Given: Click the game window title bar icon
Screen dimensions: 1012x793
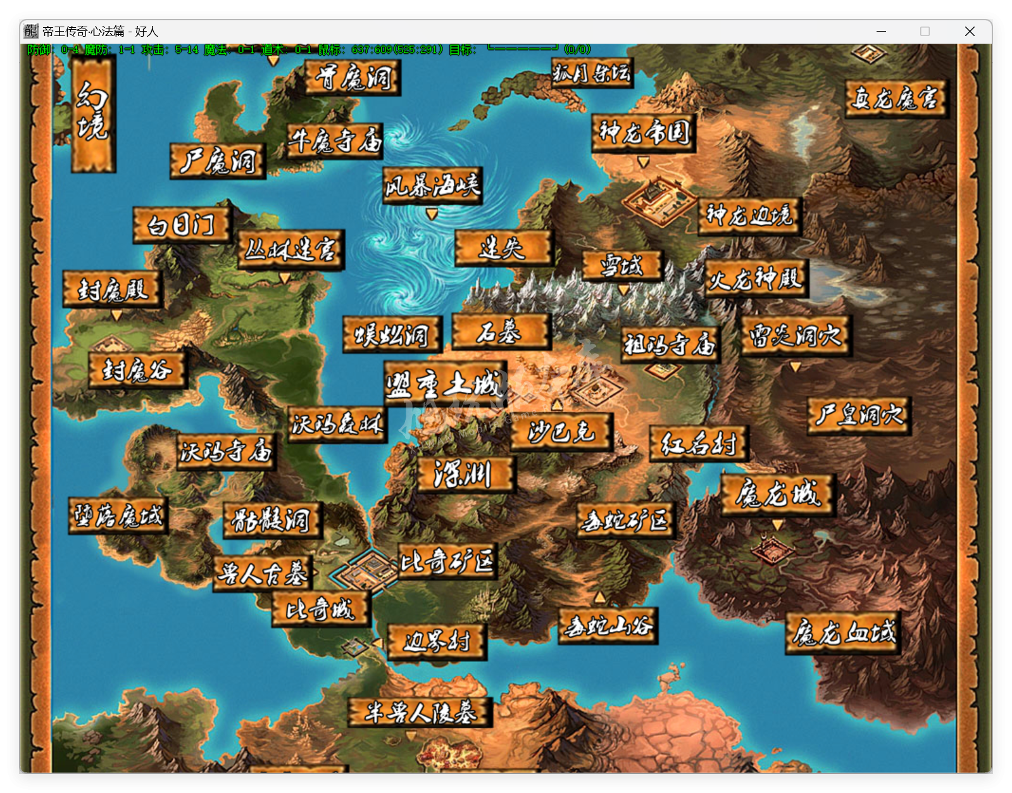Looking at the screenshot, I should (31, 31).
